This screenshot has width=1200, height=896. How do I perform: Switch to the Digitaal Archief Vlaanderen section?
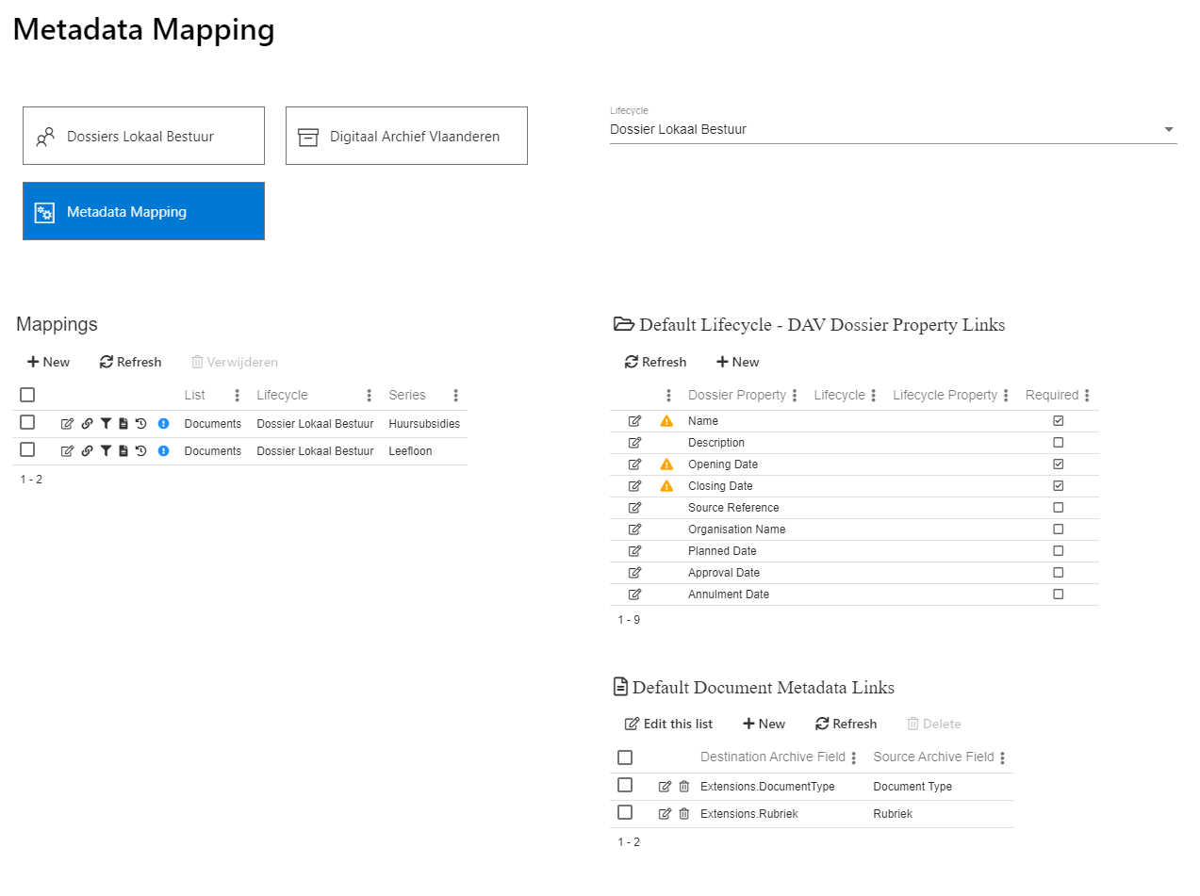pos(406,136)
